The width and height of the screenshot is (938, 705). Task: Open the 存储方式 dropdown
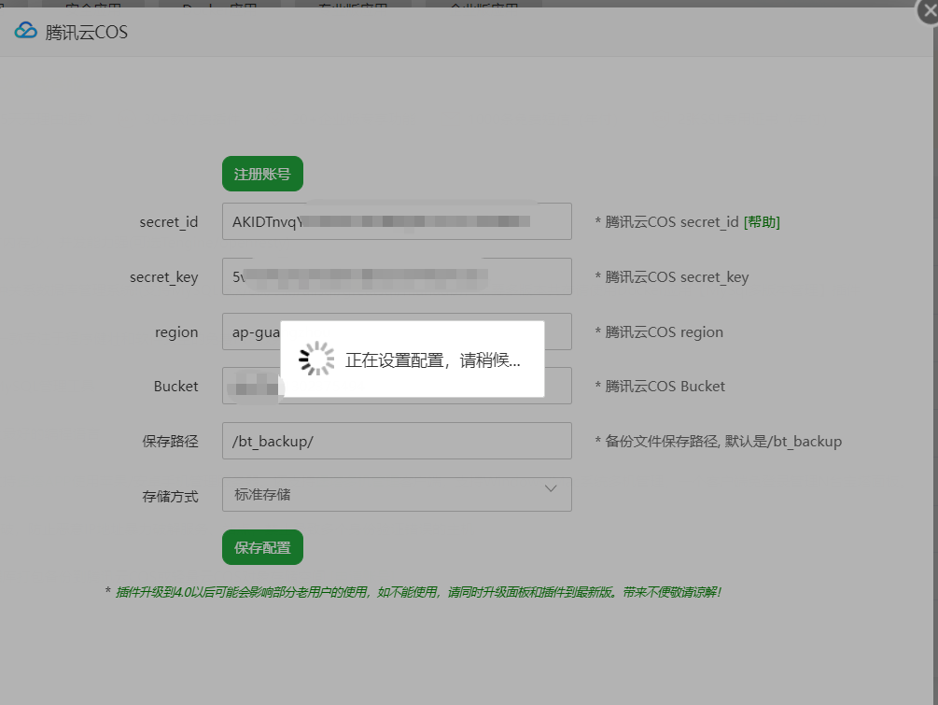[397, 494]
